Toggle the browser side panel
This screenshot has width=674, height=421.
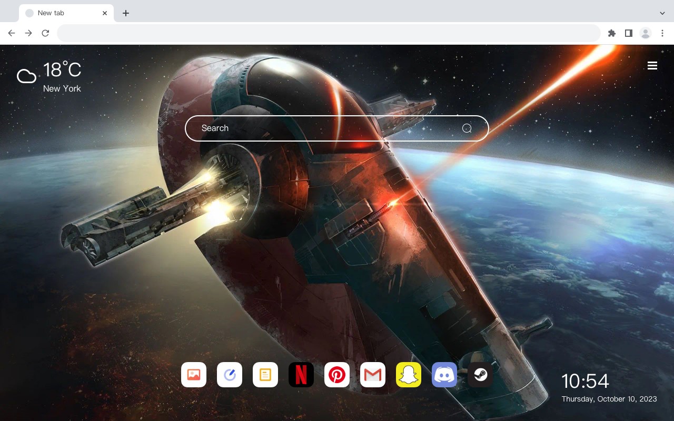pyautogui.click(x=628, y=33)
